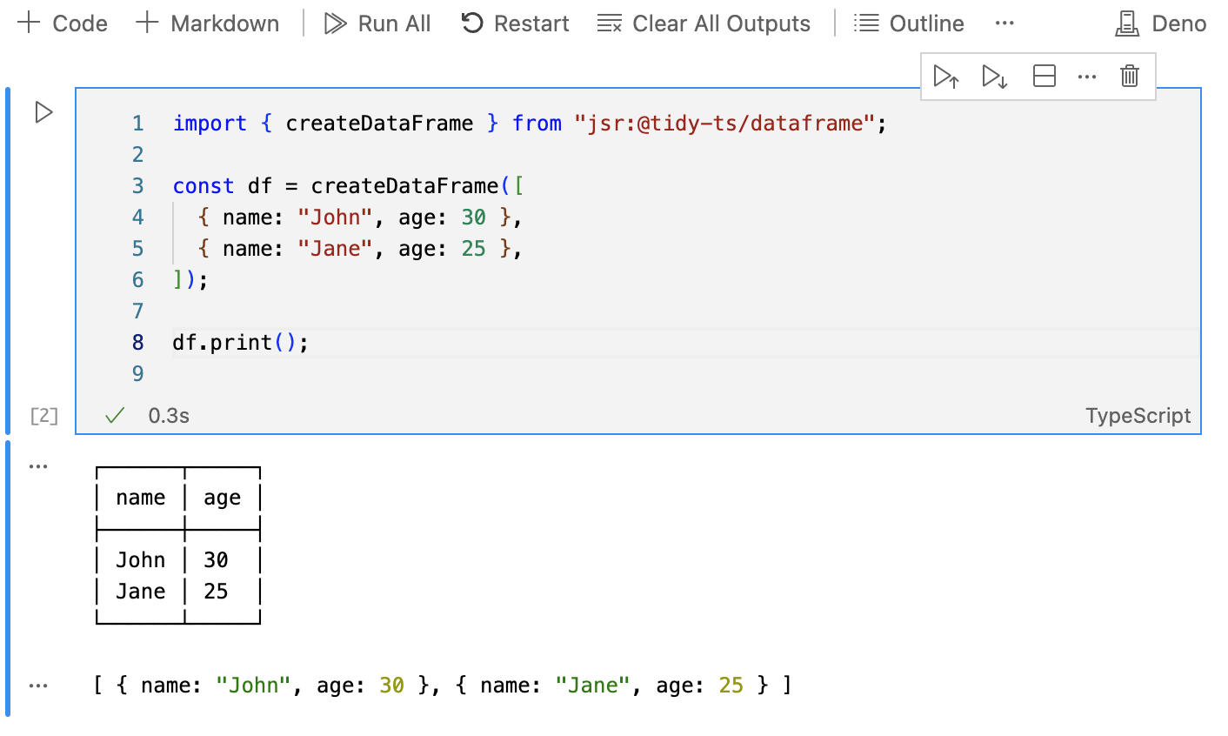Viewport: 1228px width, 736px height.
Task: Change cell language mode from TypeScript
Action: (x=1138, y=416)
